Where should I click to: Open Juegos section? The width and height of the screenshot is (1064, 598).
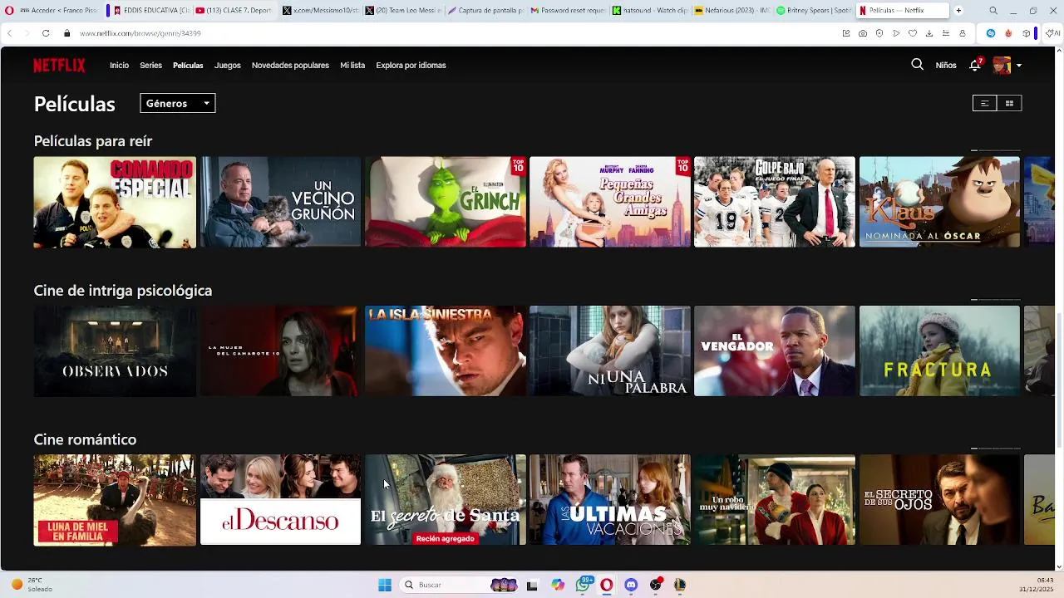[227, 65]
